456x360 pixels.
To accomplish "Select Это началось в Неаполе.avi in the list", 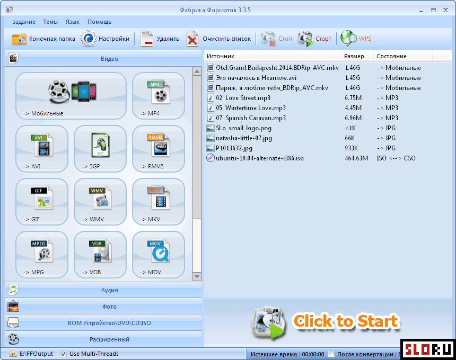I will tap(256, 78).
